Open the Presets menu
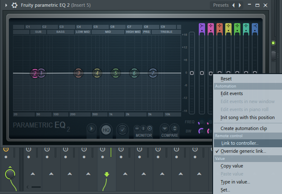This screenshot has width=282, height=194. pos(221,5)
